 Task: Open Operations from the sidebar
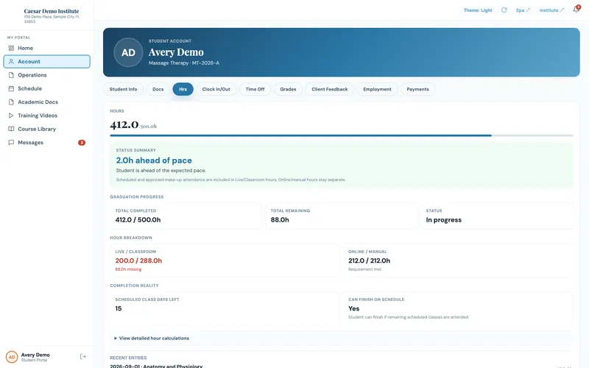[47, 75]
